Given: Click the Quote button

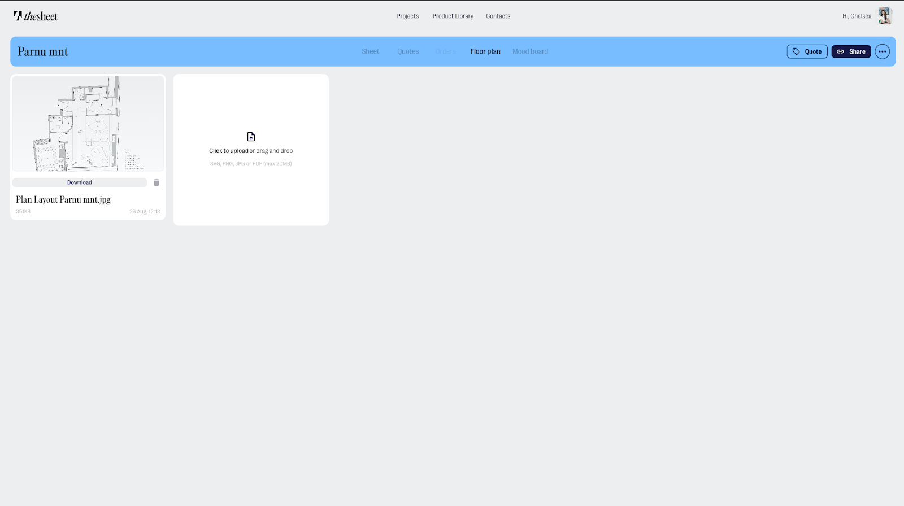Looking at the screenshot, I should [807, 51].
